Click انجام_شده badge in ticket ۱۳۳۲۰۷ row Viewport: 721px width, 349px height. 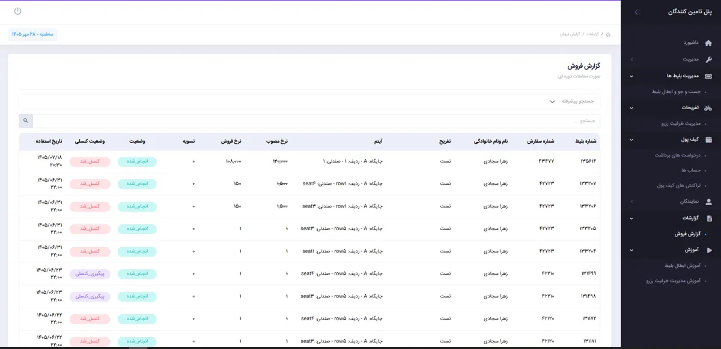pyautogui.click(x=137, y=184)
